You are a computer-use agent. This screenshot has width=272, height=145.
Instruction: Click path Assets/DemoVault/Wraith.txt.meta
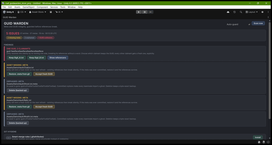point(22,117)
